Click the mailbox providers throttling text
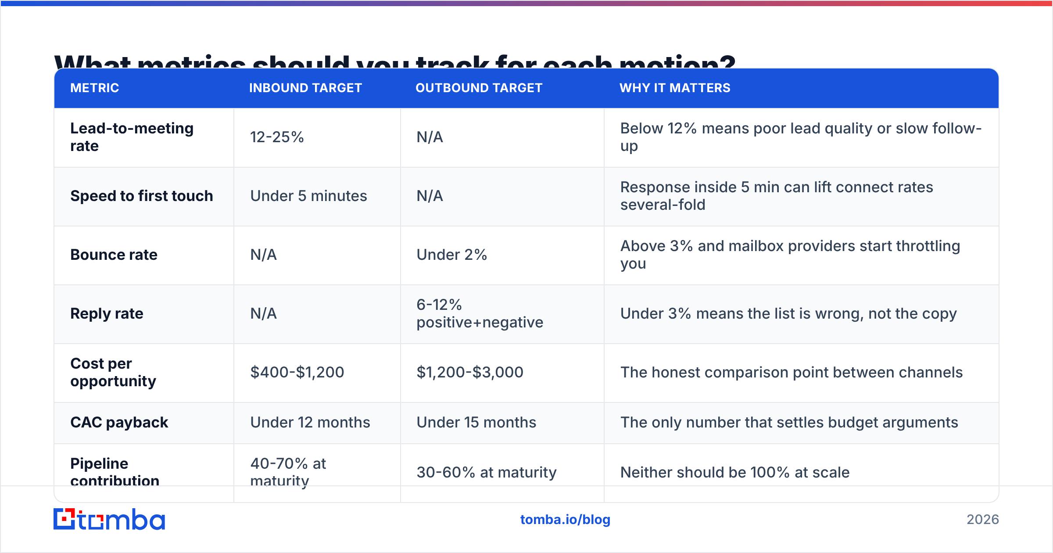The width and height of the screenshot is (1053, 553). 790,255
